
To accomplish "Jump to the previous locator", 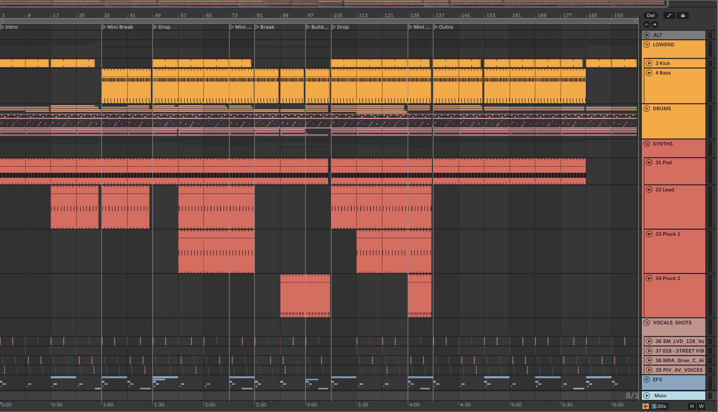I will (x=647, y=25).
